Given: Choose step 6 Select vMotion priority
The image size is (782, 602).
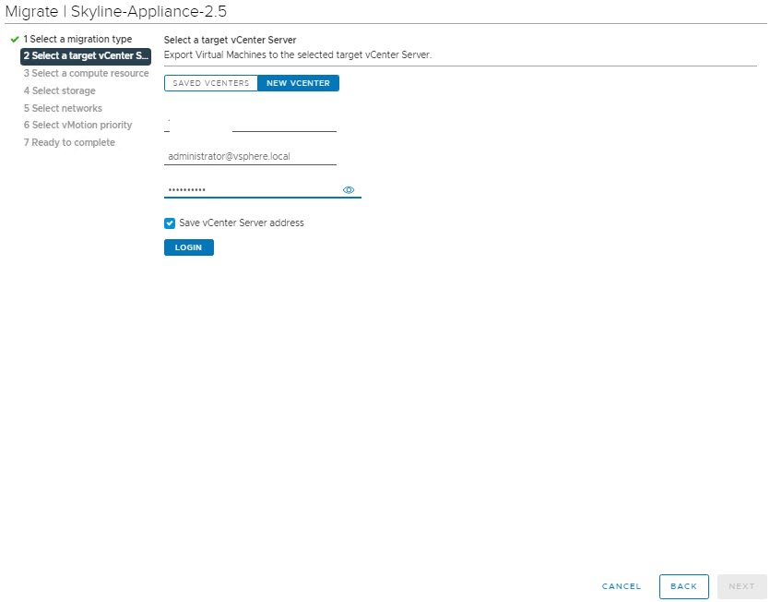Looking at the screenshot, I should [x=77, y=125].
